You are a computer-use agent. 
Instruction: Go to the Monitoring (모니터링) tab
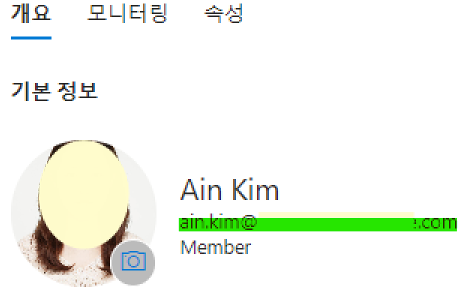(127, 13)
